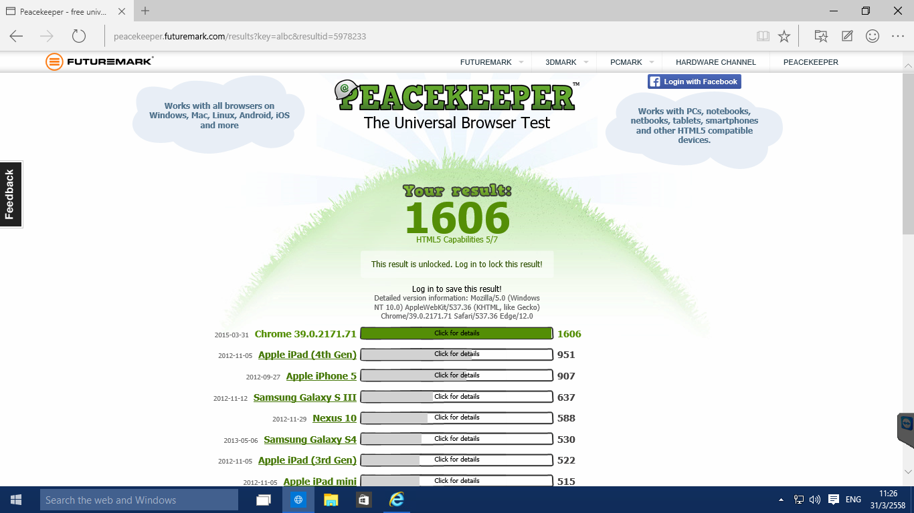This screenshot has width=914, height=513.
Task: Open HARDWARE CHANNEL nav item
Action: pos(716,62)
